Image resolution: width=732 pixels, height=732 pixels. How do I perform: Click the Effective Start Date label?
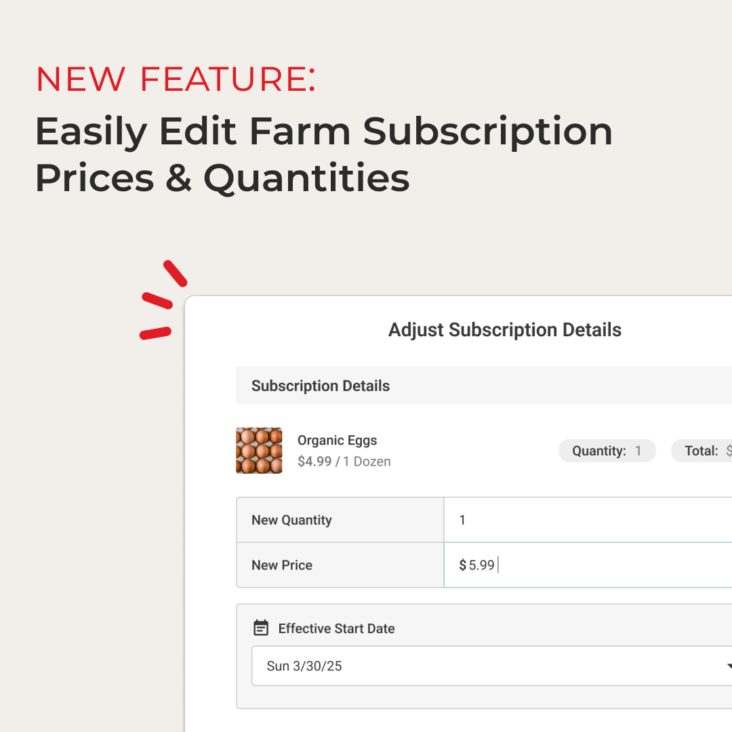[336, 628]
